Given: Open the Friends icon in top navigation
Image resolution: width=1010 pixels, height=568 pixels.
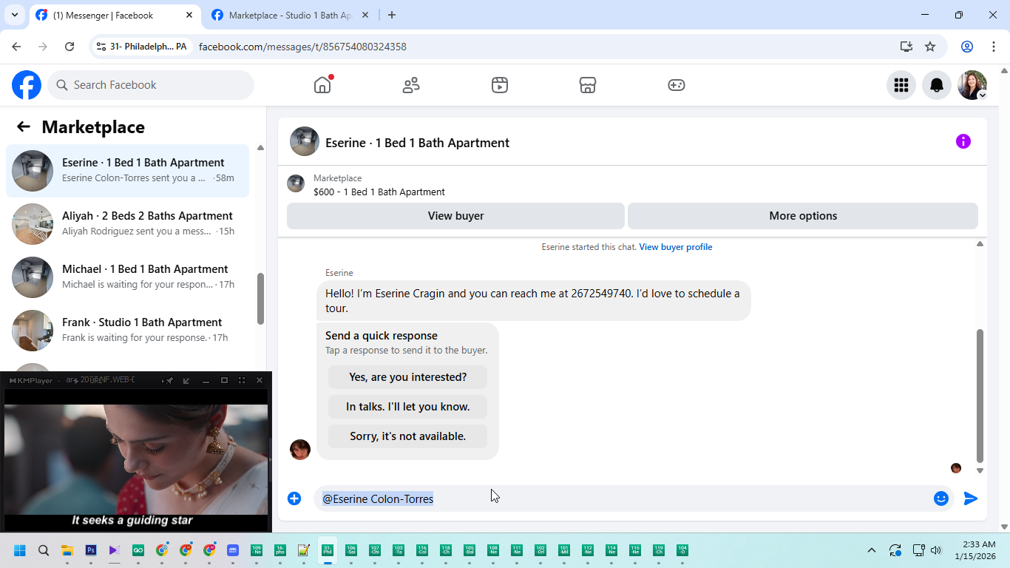Looking at the screenshot, I should (x=411, y=85).
